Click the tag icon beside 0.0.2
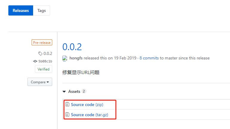Screen dimensions: 230x129 point(40,53)
